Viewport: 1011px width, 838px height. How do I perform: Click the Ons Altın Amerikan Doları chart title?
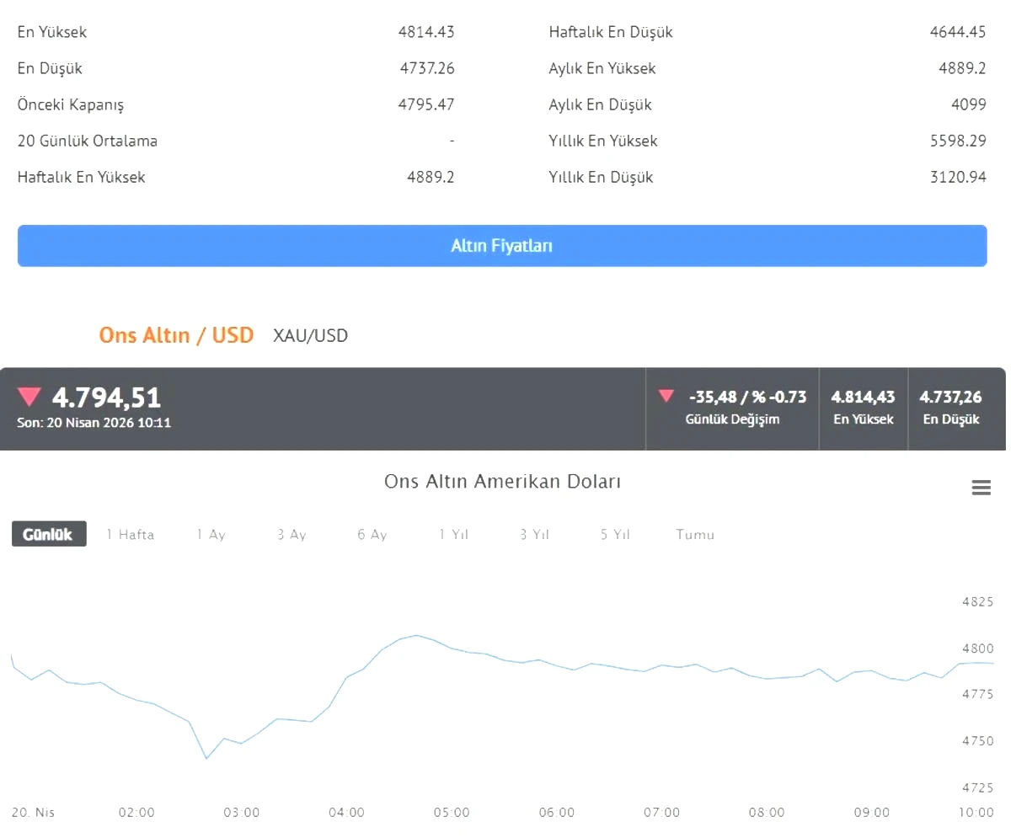502,482
